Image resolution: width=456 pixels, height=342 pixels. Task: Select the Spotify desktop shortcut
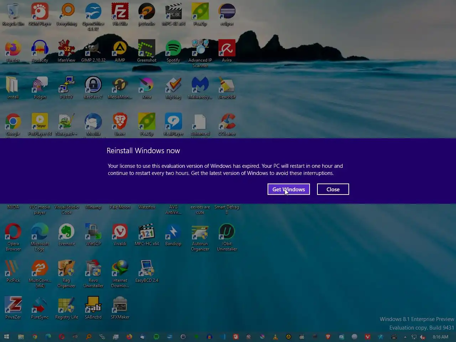click(173, 51)
